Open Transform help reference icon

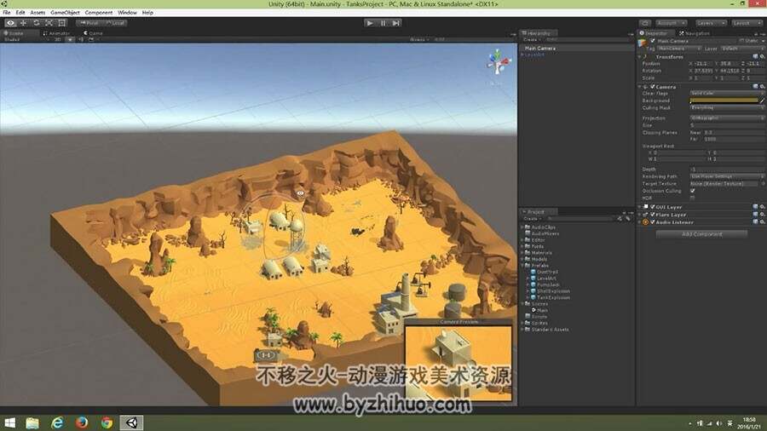click(756, 57)
